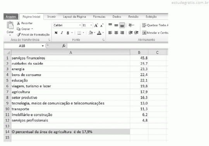Viewport: 209px width, 146px height.
Task: Align text to middle
Action: click(116, 25)
